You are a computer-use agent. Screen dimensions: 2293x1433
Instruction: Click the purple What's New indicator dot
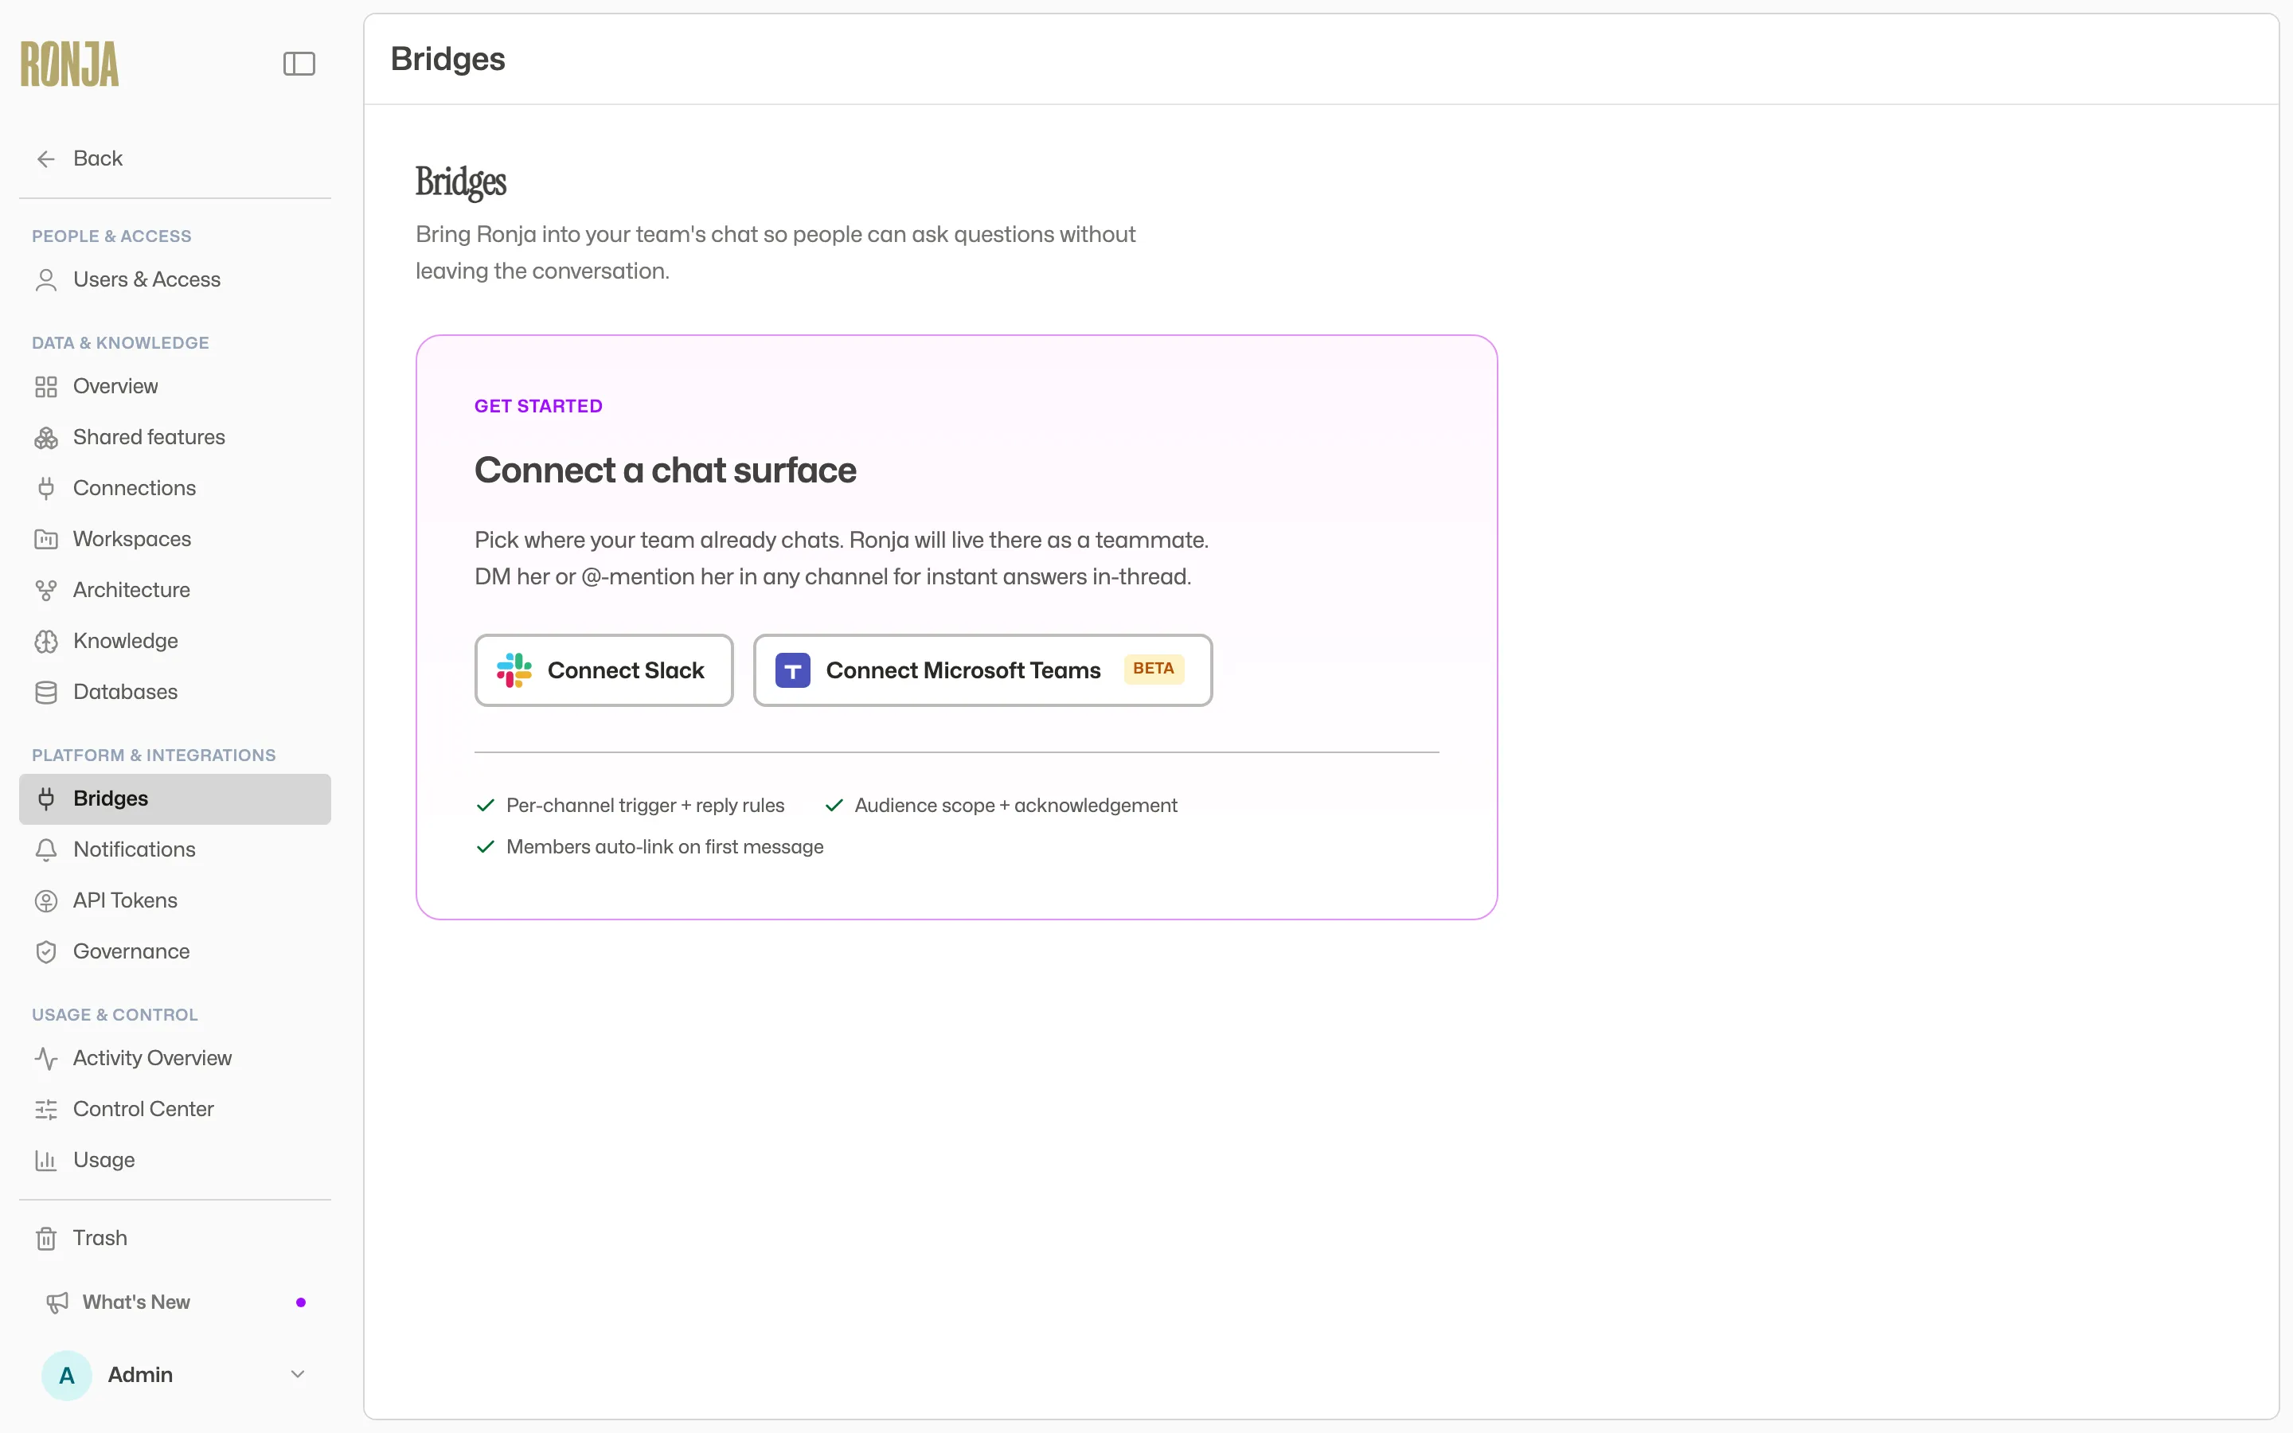point(301,1302)
